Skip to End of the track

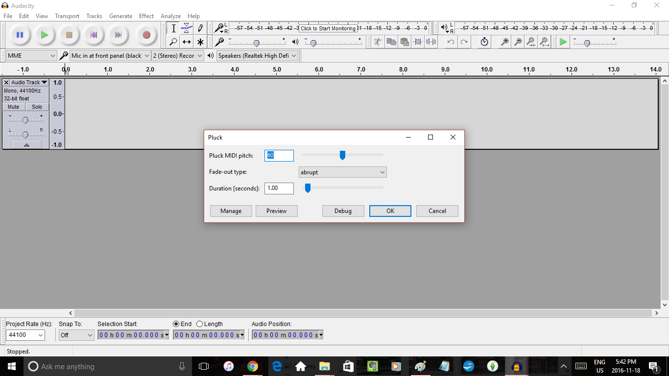click(x=118, y=35)
